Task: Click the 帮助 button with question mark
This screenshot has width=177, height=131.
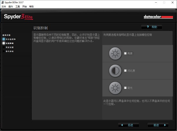Action: (x=152, y=27)
